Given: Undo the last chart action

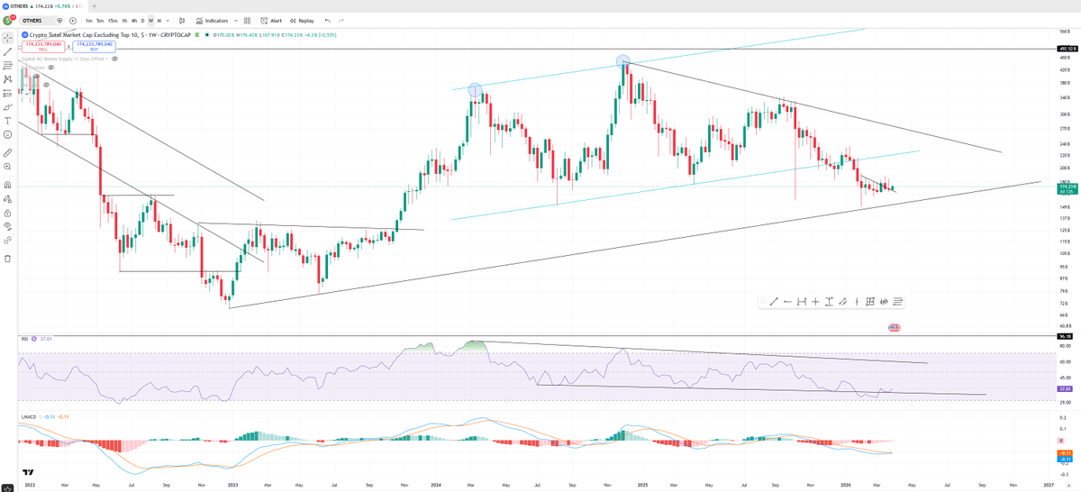Looking at the screenshot, I should [x=327, y=20].
